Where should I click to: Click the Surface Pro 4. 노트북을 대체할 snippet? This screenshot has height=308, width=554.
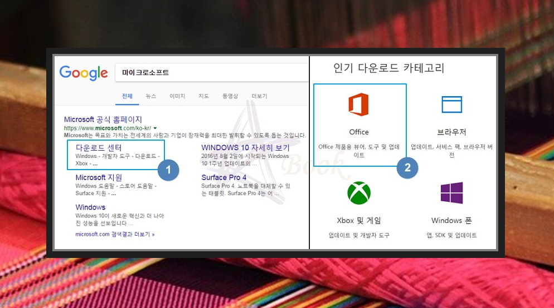point(246,190)
